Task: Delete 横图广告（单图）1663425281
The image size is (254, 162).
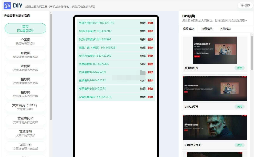Action: (x=150, y=47)
